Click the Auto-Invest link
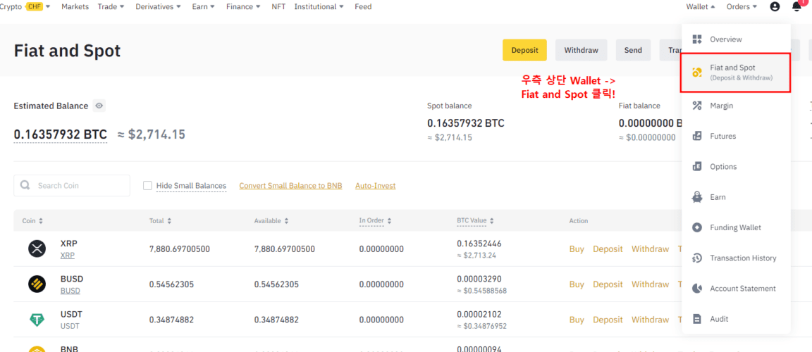 tap(376, 186)
